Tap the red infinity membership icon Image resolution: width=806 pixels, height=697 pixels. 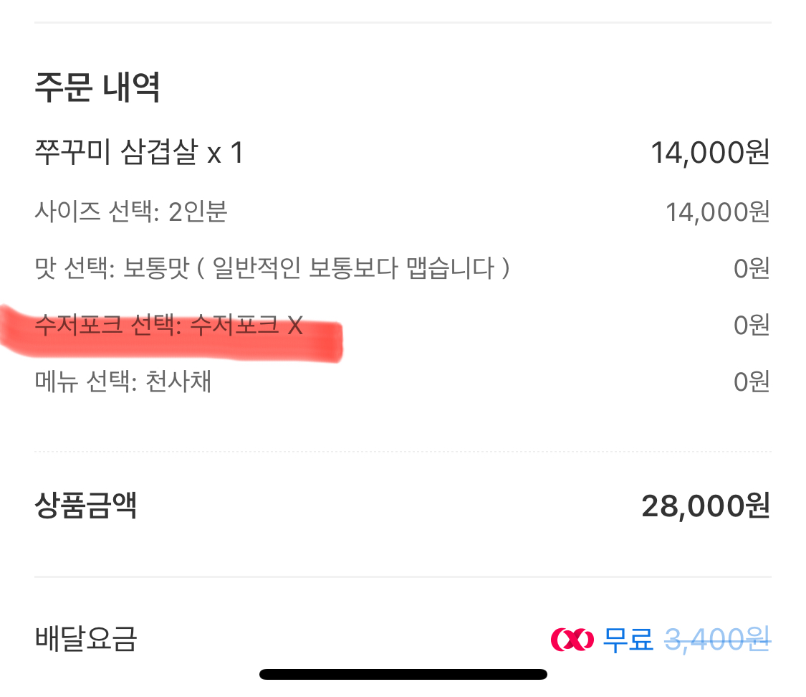point(572,639)
